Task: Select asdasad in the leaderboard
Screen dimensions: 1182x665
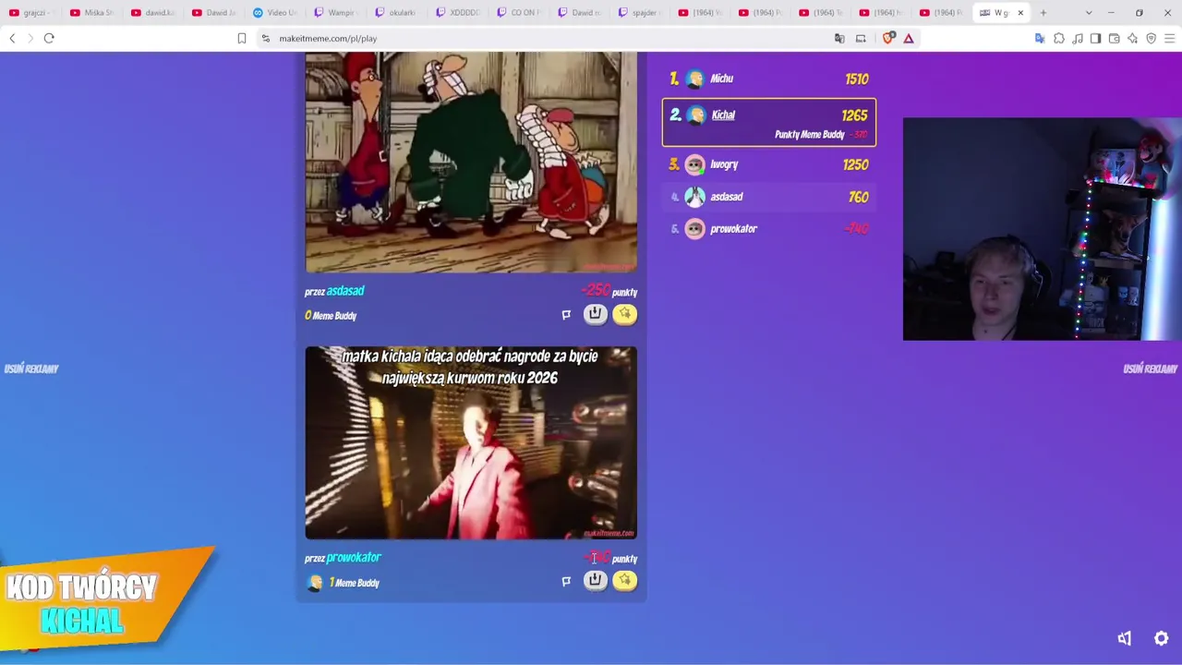Action: point(768,197)
